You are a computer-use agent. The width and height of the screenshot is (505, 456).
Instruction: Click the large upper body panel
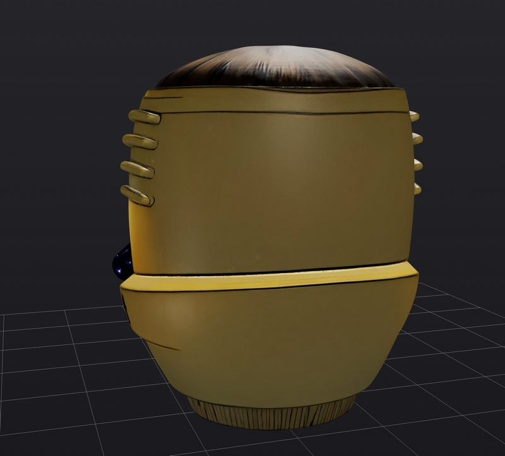tap(278, 189)
